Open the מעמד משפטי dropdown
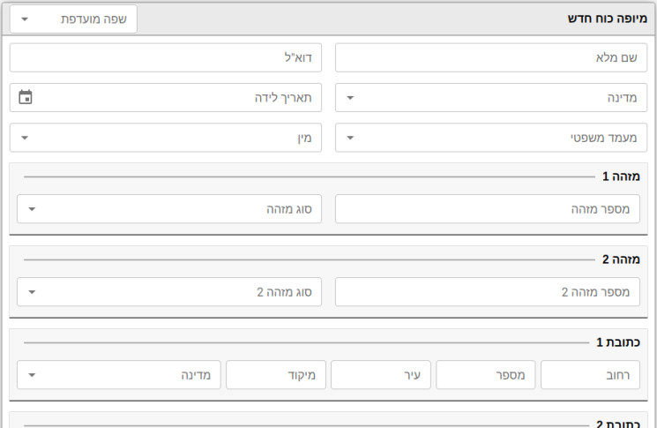The height and width of the screenshot is (428, 657). tap(491, 138)
